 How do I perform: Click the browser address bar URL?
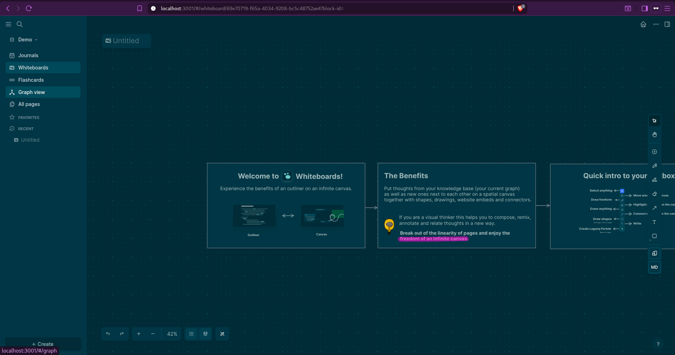252,8
